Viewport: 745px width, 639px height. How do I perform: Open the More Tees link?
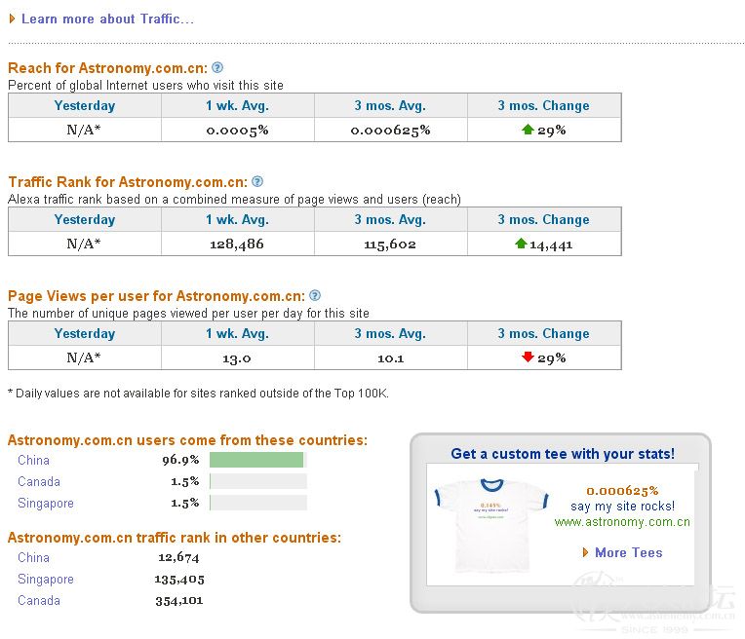[628, 552]
